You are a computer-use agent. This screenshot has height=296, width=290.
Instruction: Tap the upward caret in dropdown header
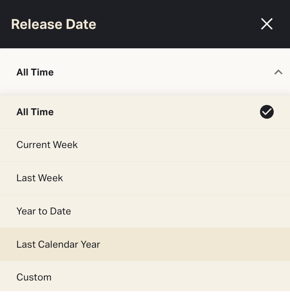coord(278,72)
